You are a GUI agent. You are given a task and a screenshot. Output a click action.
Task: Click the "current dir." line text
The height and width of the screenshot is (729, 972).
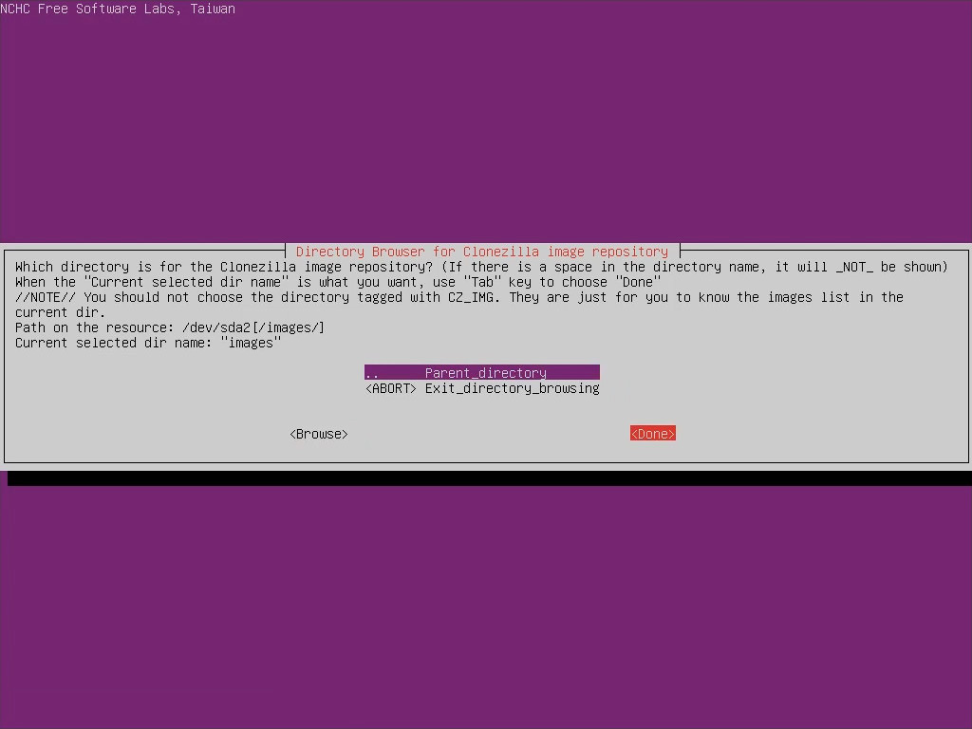tap(60, 312)
